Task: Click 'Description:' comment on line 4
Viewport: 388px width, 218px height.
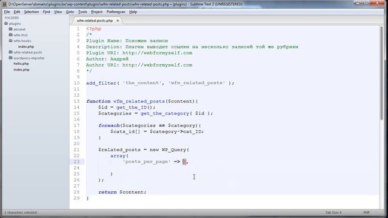Action: 104,47
